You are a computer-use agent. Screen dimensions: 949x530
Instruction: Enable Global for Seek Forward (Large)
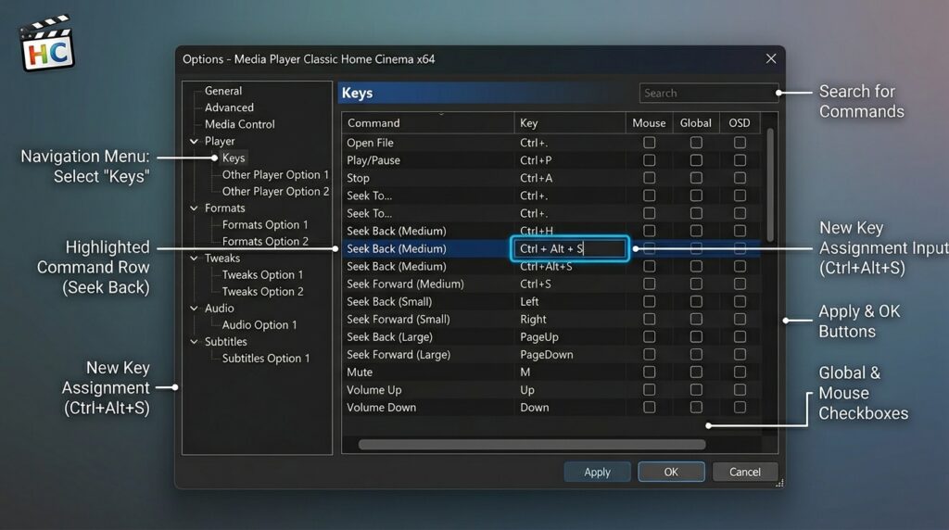point(696,355)
